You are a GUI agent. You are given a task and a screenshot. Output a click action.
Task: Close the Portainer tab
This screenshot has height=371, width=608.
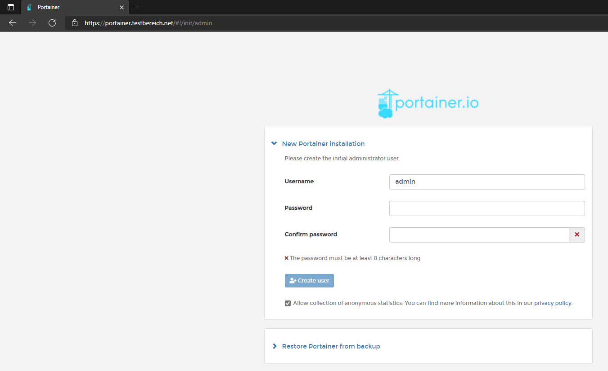[122, 7]
